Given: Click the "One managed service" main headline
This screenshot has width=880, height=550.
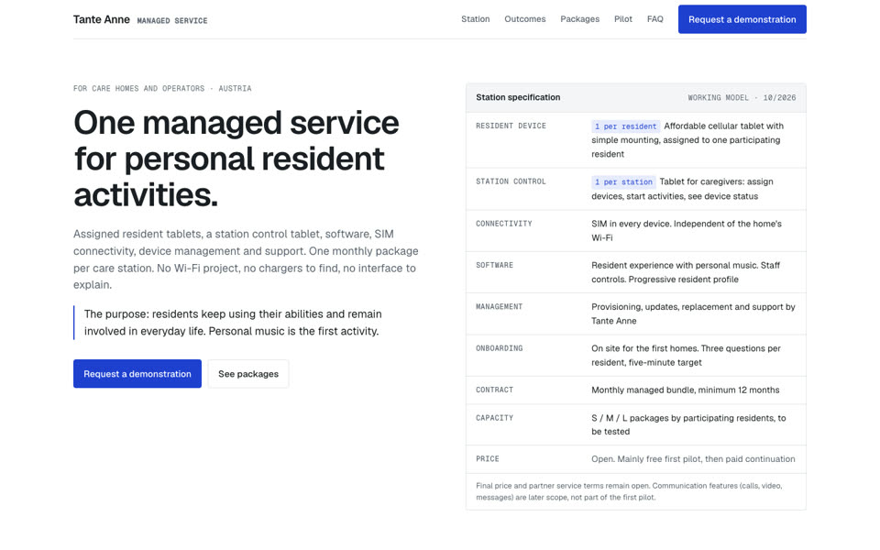Looking at the screenshot, I should pos(236,159).
